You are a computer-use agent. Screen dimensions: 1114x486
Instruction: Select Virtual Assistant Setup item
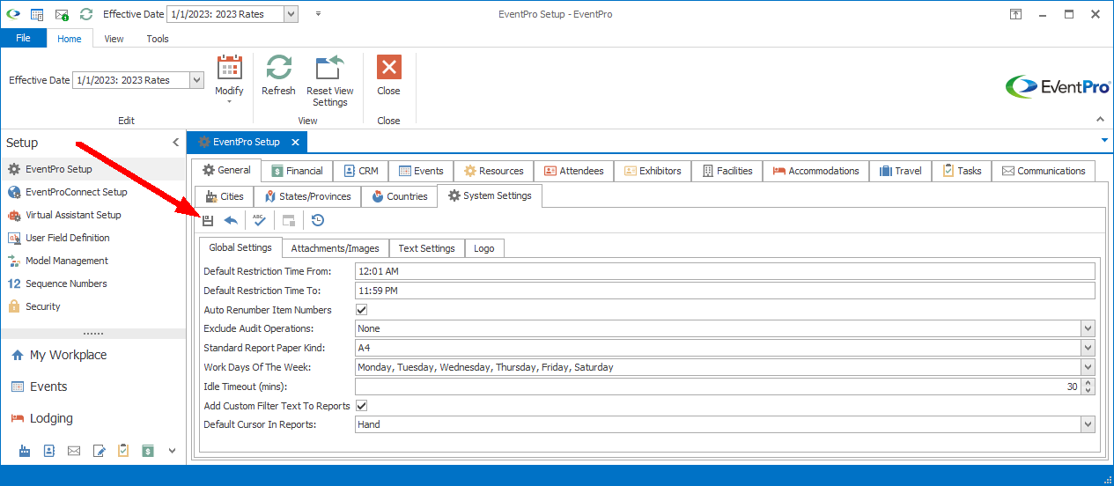pyautogui.click(x=93, y=215)
